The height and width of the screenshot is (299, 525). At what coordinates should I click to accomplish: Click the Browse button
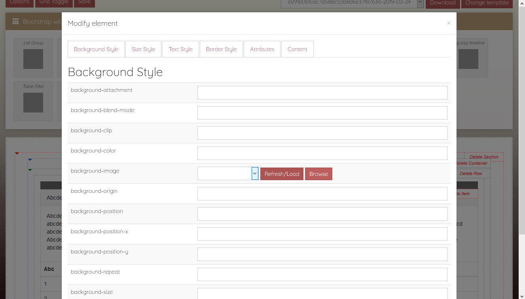[318, 174]
